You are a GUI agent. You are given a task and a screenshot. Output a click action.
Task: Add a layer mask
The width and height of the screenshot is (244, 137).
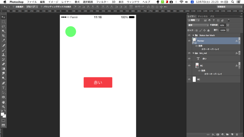click(x=218, y=135)
